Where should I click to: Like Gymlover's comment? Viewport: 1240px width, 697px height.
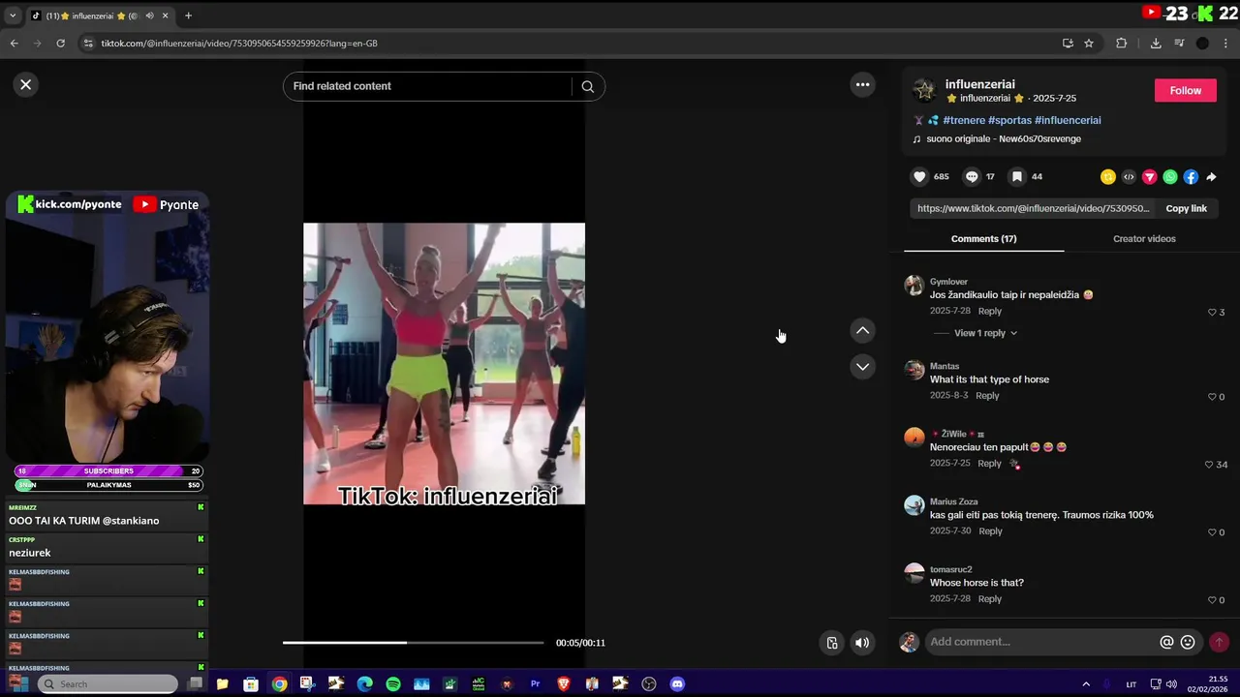click(x=1212, y=313)
